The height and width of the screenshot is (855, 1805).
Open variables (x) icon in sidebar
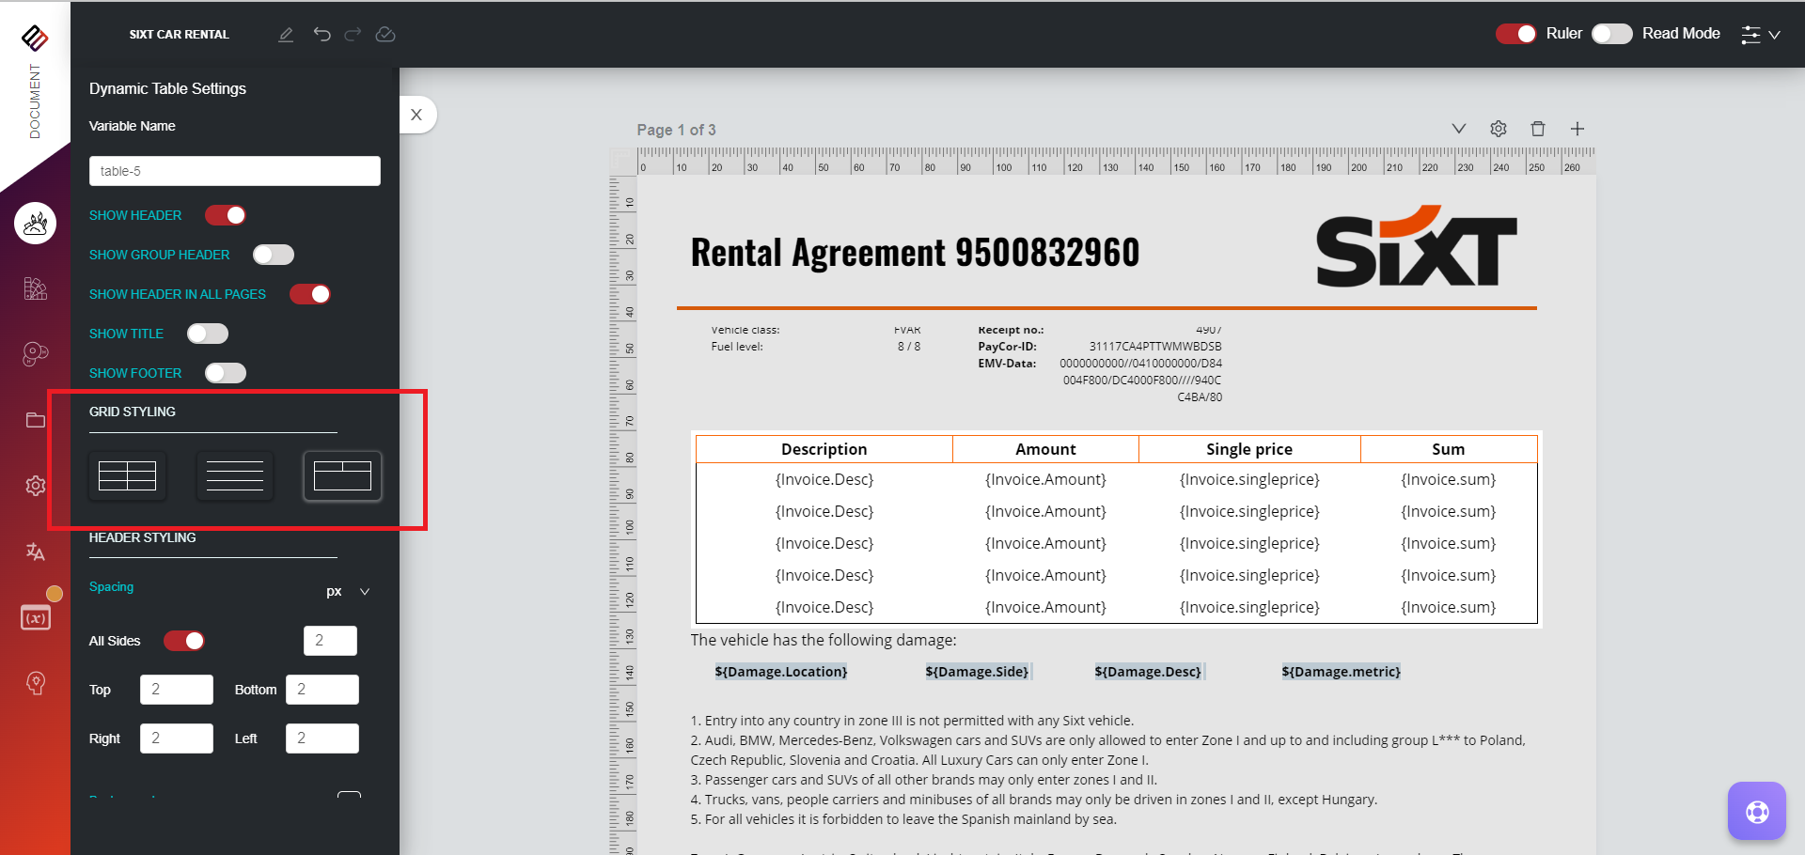click(x=36, y=617)
